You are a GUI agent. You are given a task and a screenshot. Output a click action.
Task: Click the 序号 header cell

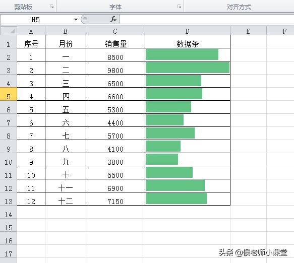(x=31, y=42)
